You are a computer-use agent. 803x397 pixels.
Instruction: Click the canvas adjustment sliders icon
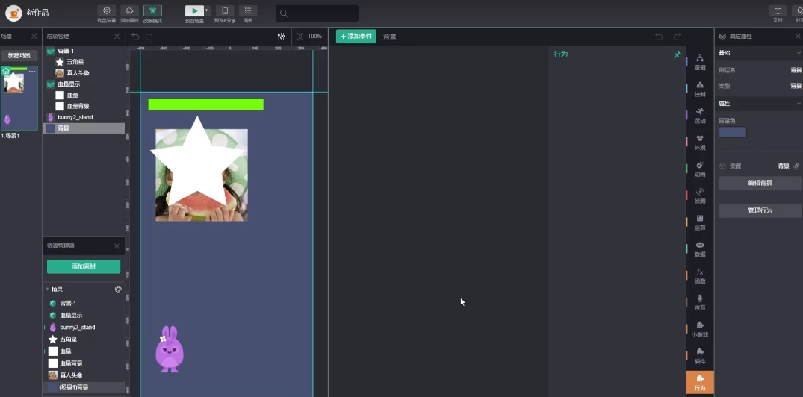click(281, 37)
